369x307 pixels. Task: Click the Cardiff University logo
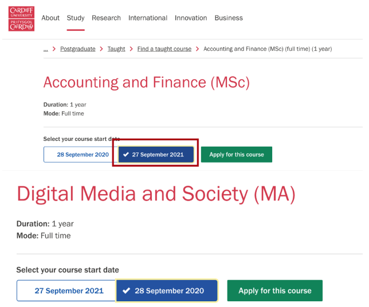point(22,18)
